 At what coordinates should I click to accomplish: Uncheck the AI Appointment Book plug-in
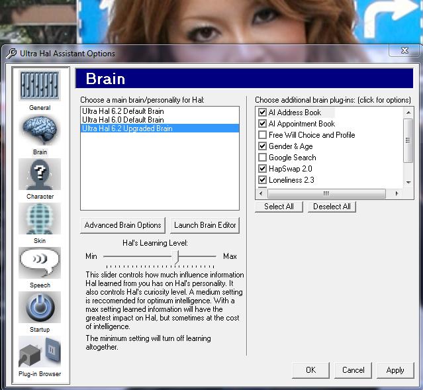click(262, 123)
